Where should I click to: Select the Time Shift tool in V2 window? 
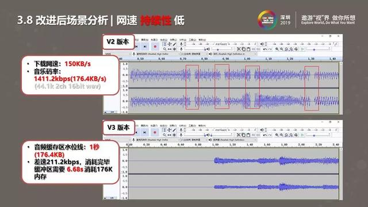[x=170, y=49]
